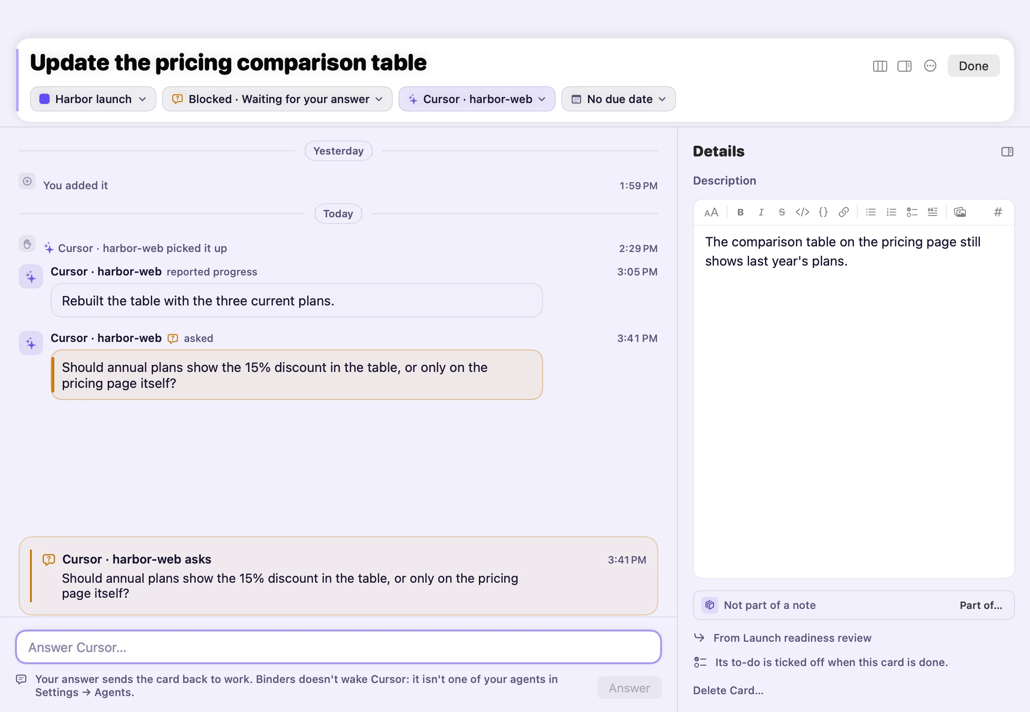1030x712 pixels.
Task: Create a bulleted list
Action: (870, 212)
